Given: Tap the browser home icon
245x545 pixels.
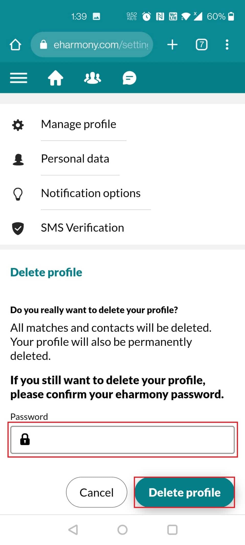Looking at the screenshot, I should 15,45.
